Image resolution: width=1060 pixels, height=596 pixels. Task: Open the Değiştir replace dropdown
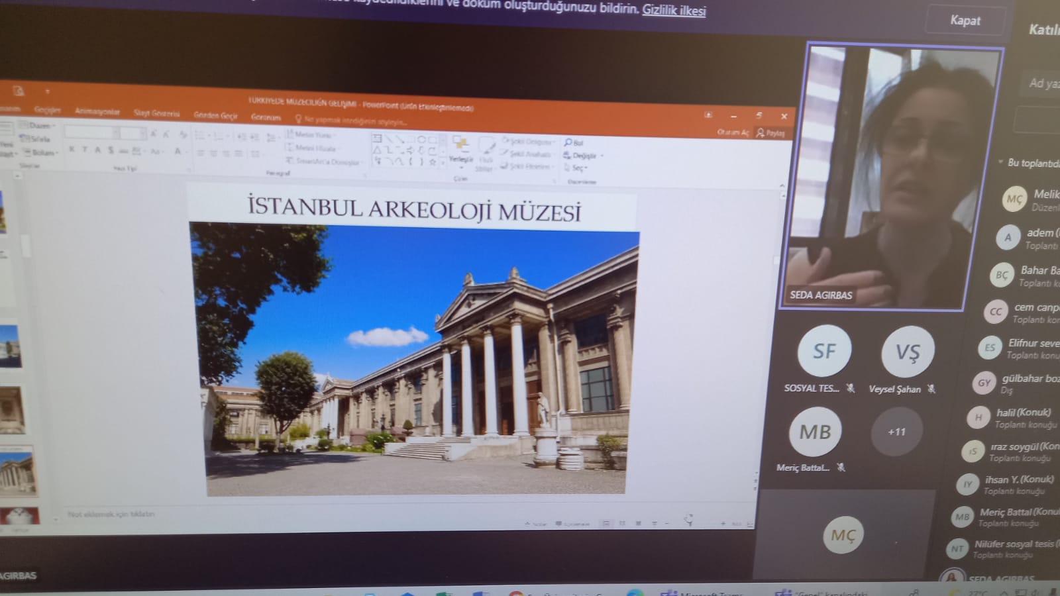click(x=583, y=156)
